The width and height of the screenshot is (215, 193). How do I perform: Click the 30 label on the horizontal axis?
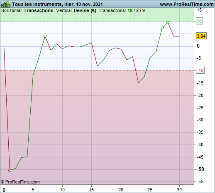(179, 190)
